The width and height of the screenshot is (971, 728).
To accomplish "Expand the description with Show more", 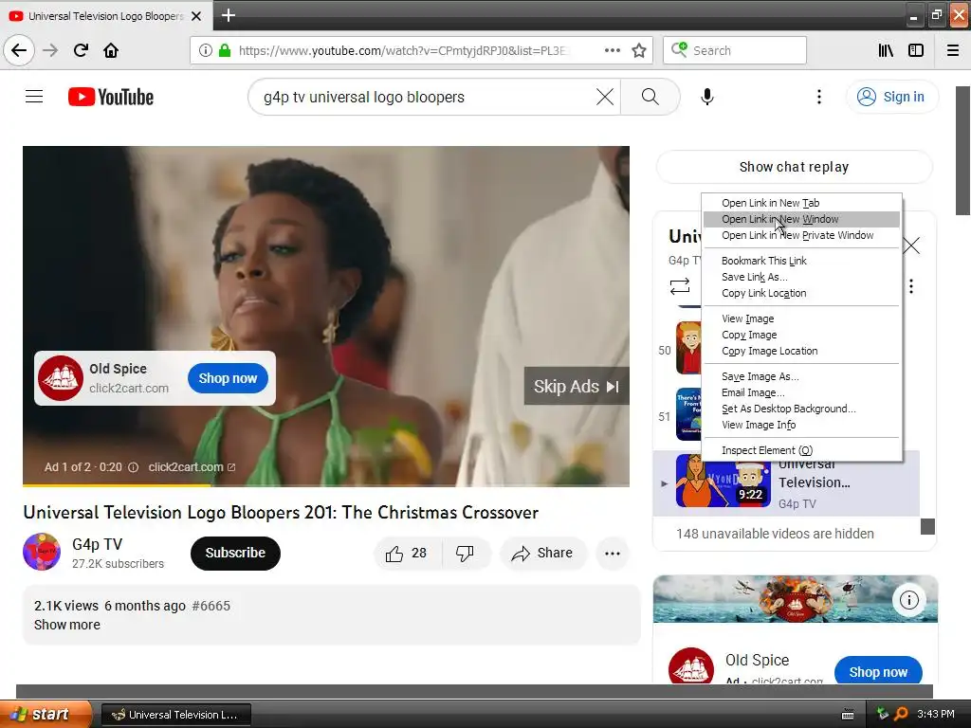I will [67, 625].
